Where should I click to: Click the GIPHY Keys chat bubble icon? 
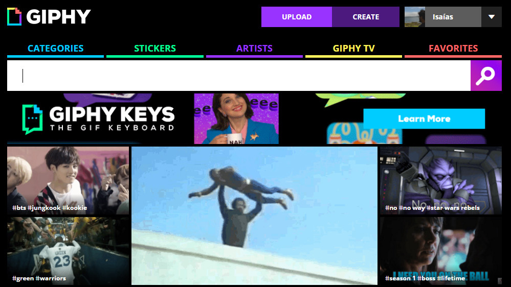click(x=32, y=119)
